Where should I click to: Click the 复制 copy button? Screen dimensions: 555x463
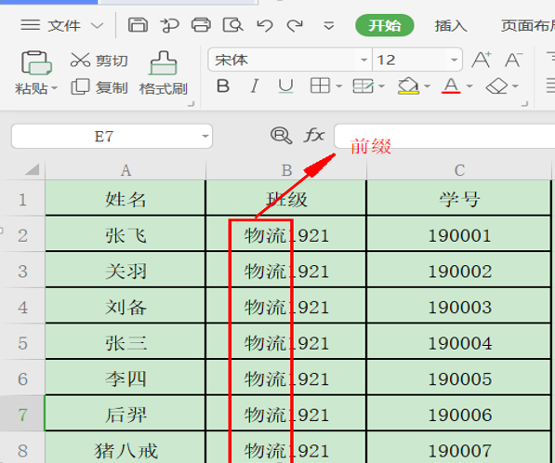99,87
